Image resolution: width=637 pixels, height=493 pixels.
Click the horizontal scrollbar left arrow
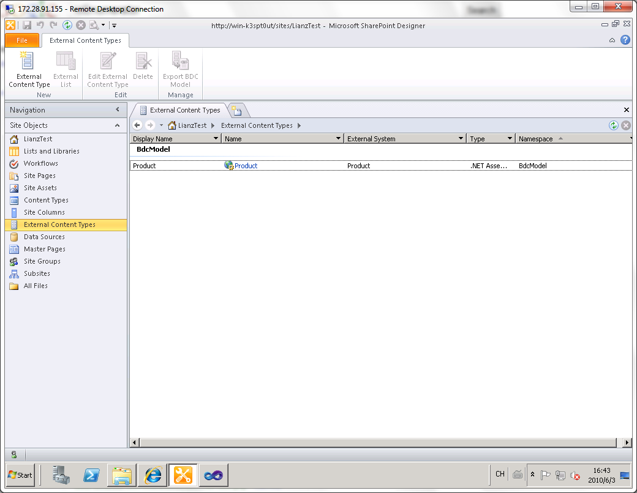click(135, 442)
